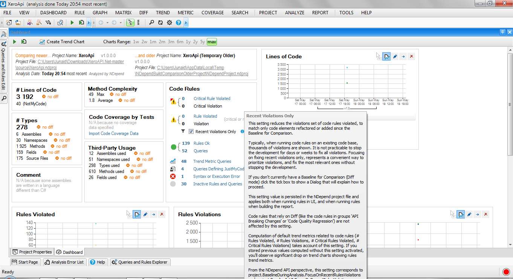
Task: Click the info icon beside Recent Violations Only
Action: (x=242, y=132)
